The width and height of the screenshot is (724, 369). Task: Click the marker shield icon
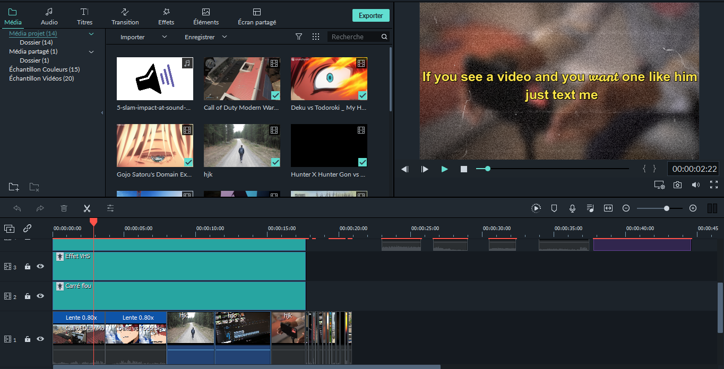[554, 208]
